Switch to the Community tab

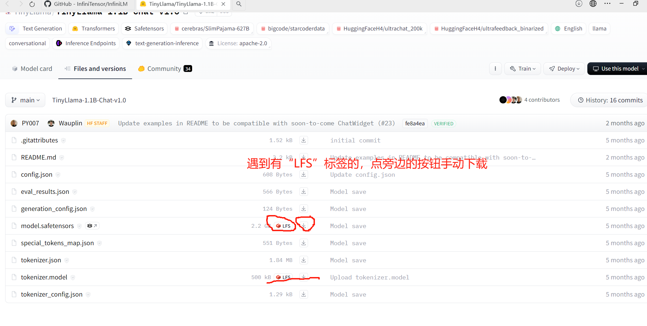164,68
